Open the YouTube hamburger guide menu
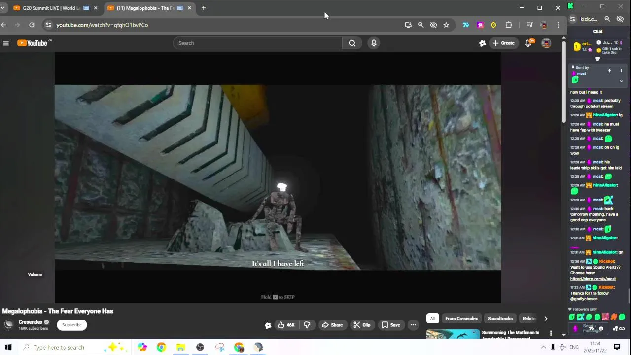The image size is (631, 355). point(6,43)
